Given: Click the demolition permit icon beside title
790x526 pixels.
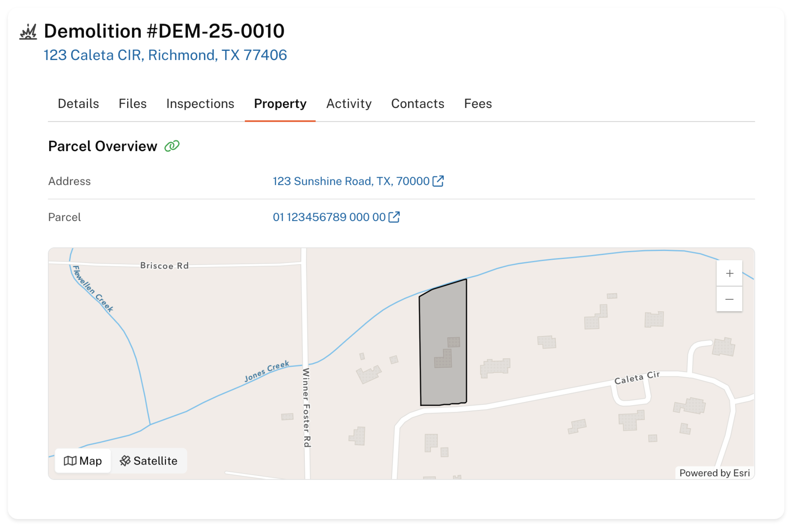Looking at the screenshot, I should click(x=28, y=32).
